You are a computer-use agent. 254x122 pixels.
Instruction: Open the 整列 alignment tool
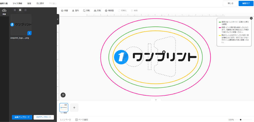tap(75, 11)
